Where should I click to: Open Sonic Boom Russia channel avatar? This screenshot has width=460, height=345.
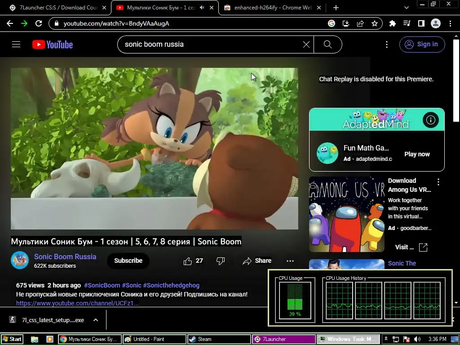(x=20, y=260)
